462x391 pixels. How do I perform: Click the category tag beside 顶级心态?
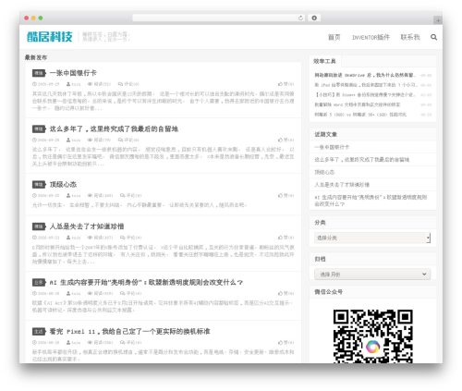tap(39, 185)
